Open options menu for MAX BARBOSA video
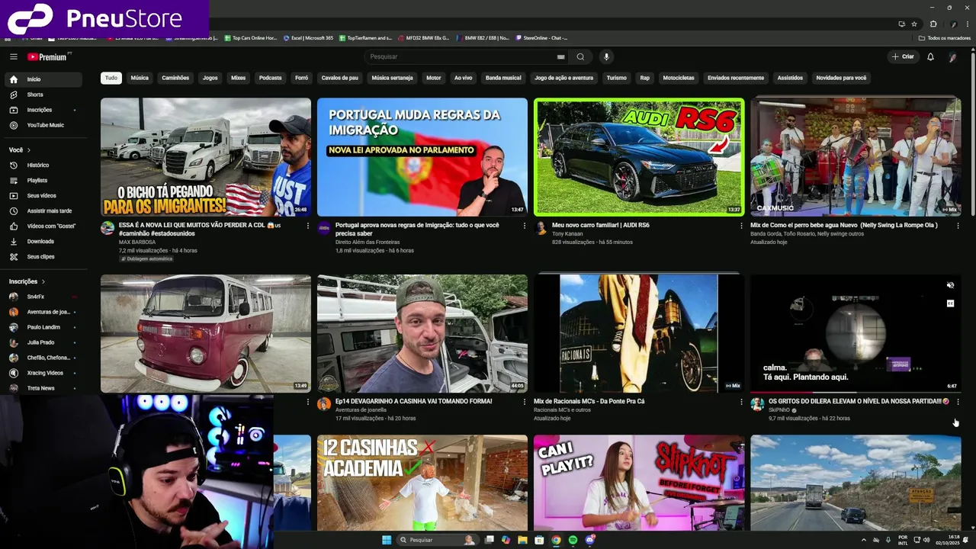This screenshot has width=976, height=549. point(308,226)
